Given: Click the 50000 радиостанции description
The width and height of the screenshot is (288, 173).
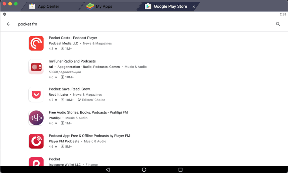Looking at the screenshot, I should coord(65,72).
